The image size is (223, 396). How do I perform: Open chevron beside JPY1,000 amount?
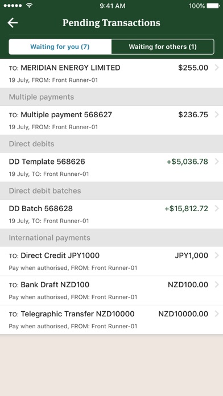point(216,255)
